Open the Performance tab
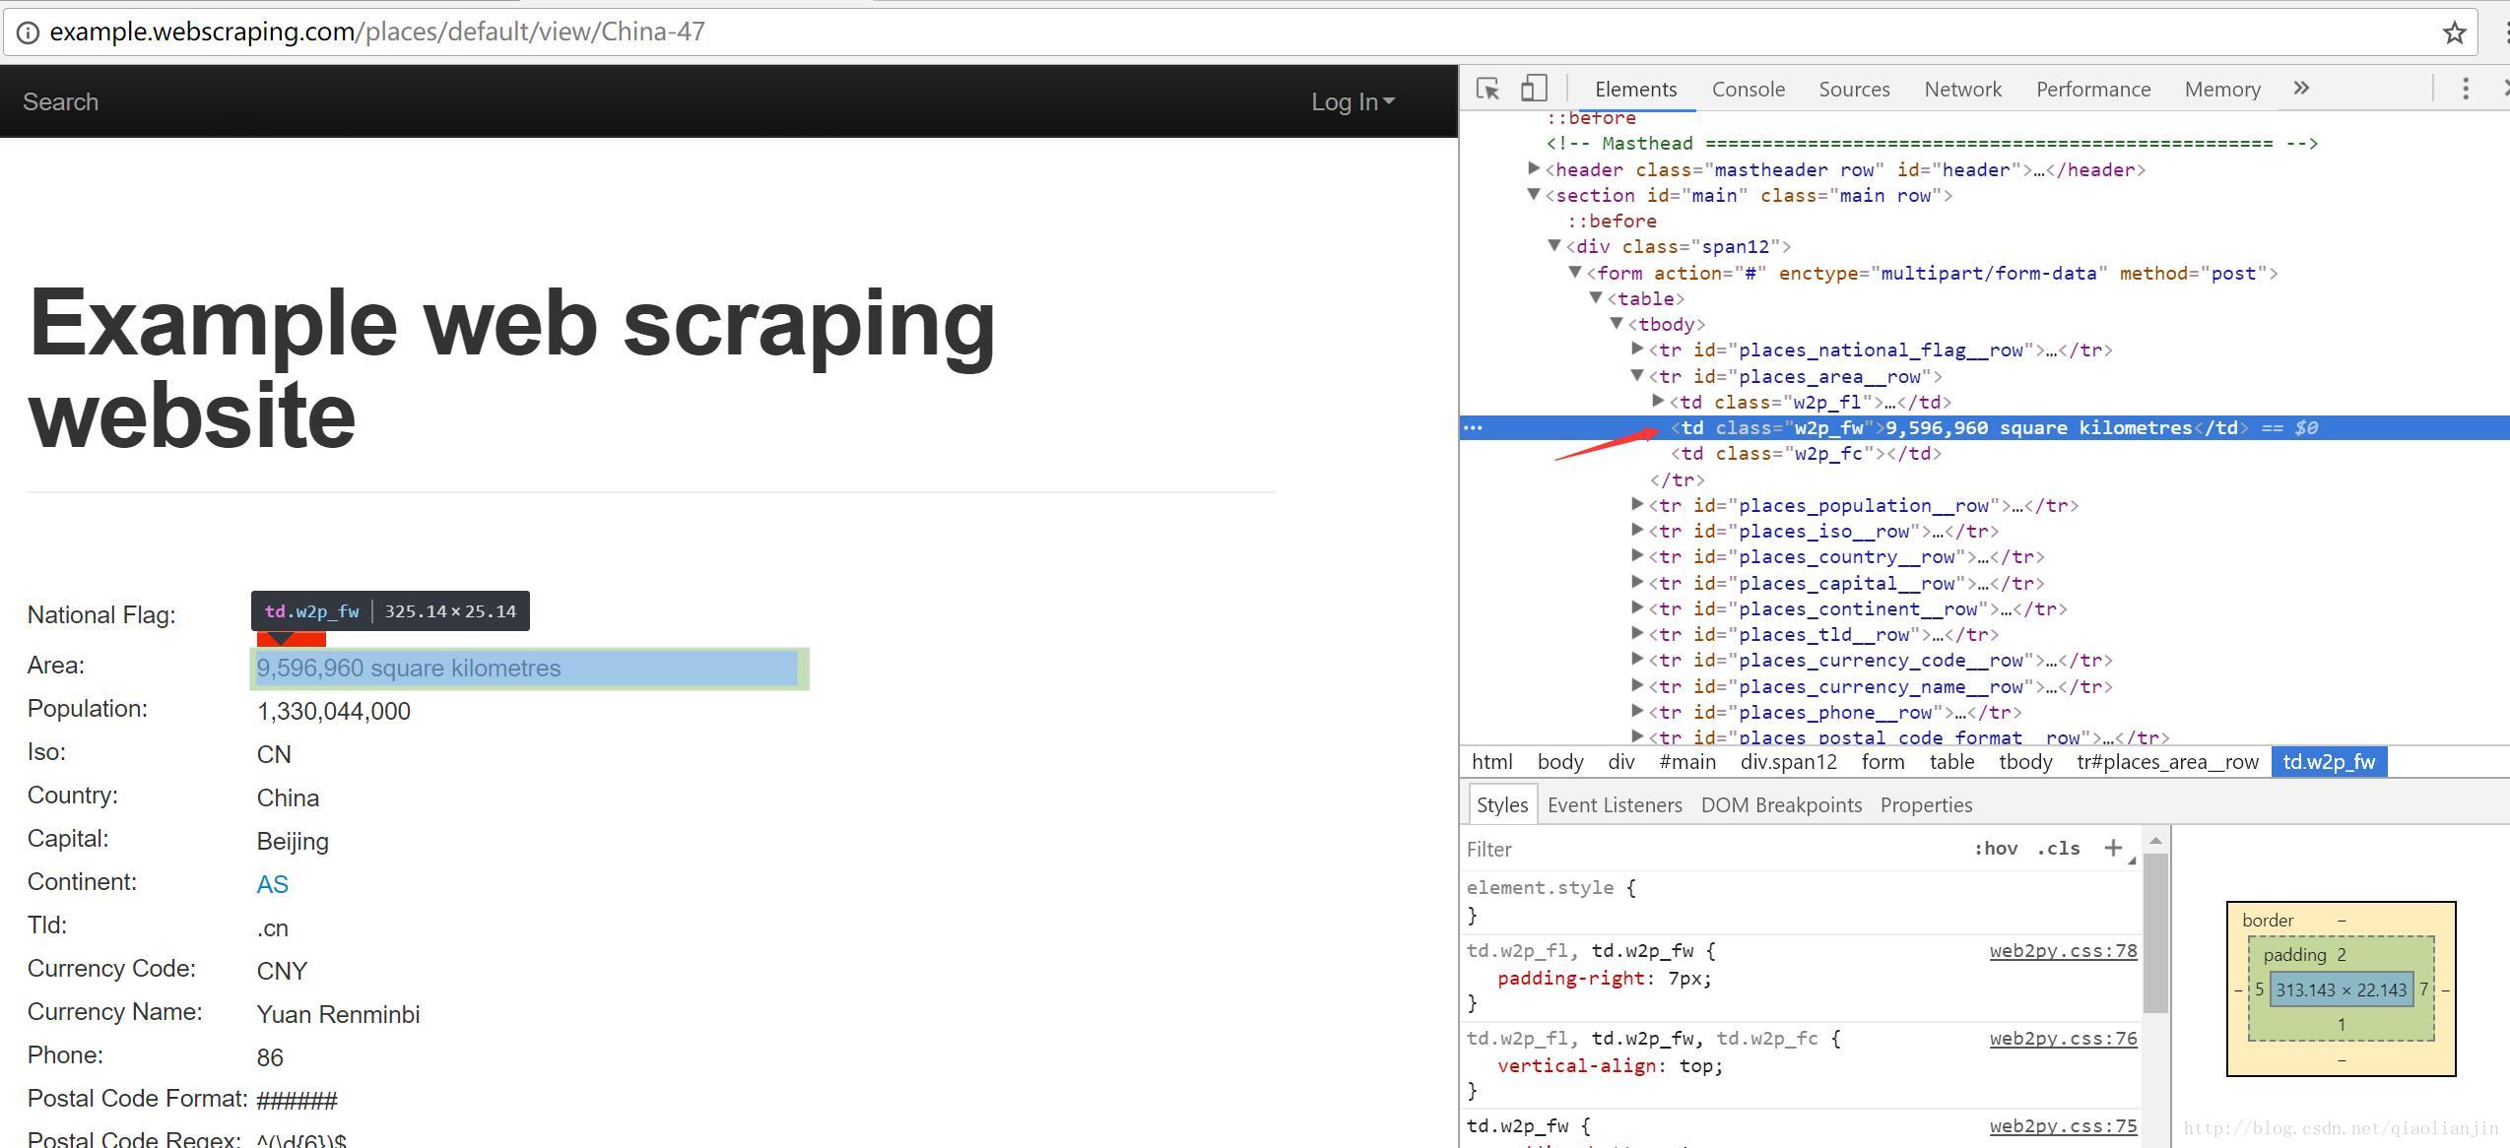 [2093, 90]
